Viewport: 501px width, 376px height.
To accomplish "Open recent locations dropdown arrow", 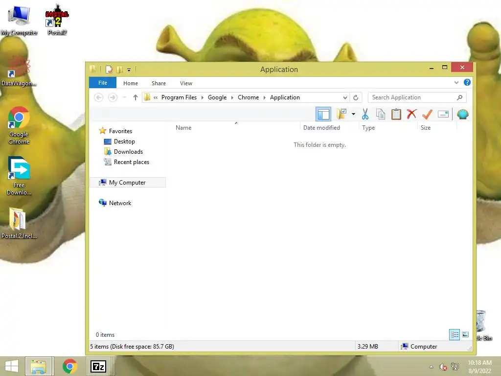I will pyautogui.click(x=125, y=97).
